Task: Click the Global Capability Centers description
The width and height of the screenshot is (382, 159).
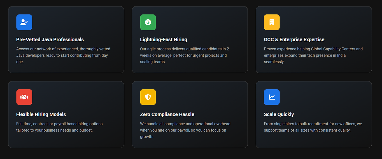Action: click(x=313, y=52)
